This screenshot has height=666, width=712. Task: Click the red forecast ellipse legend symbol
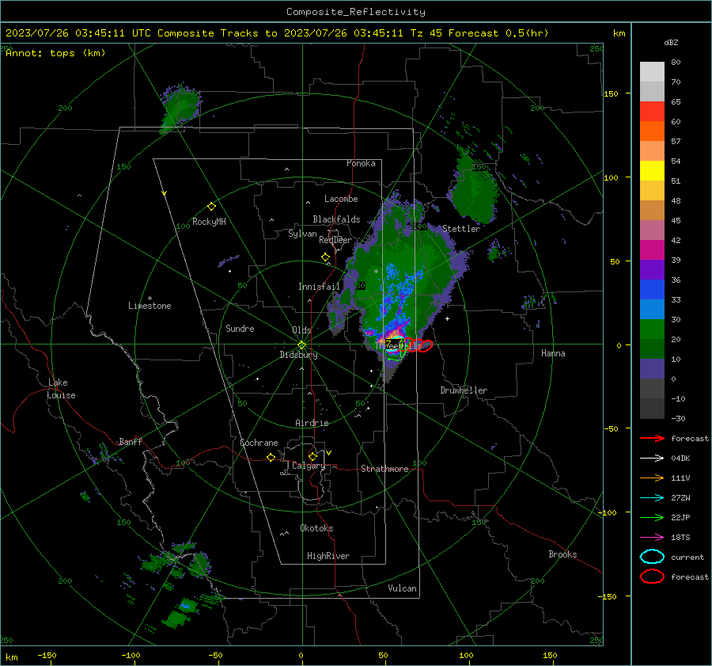point(652,577)
